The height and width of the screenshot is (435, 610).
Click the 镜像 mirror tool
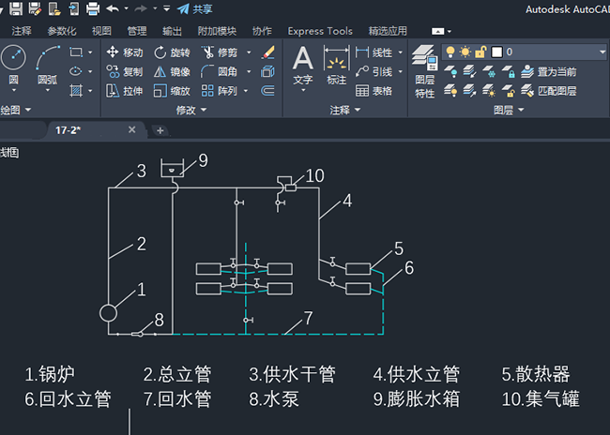pyautogui.click(x=172, y=71)
